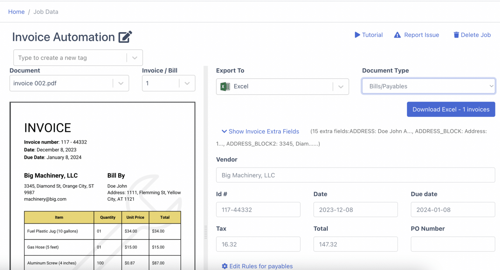Click the Excel logo in the Export To box

pyautogui.click(x=224, y=86)
